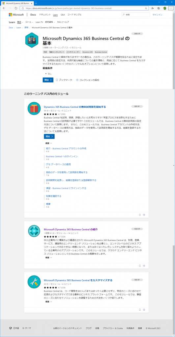
Task: Click the サインイン link
Action: [x=157, y=15]
